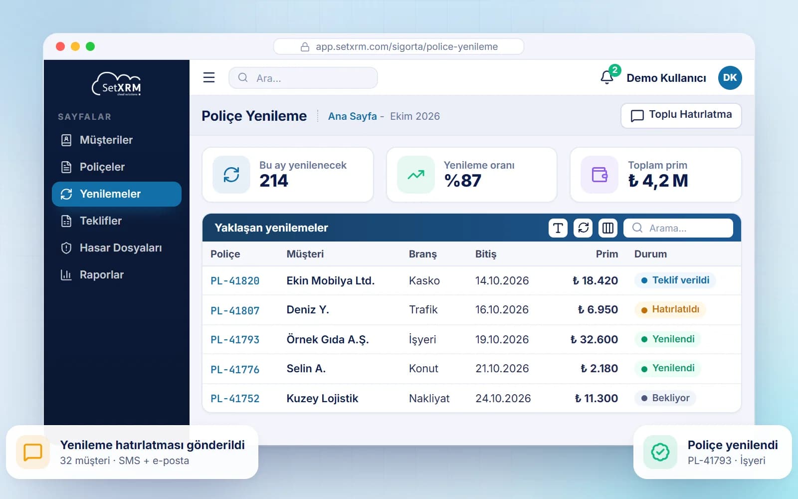Open Müşteriler in the sidebar
This screenshot has height=499, width=798.
(117, 140)
